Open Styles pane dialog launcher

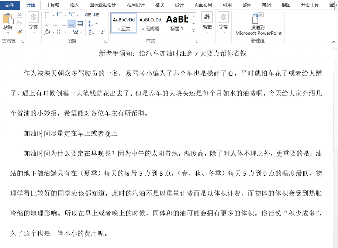[196, 42]
